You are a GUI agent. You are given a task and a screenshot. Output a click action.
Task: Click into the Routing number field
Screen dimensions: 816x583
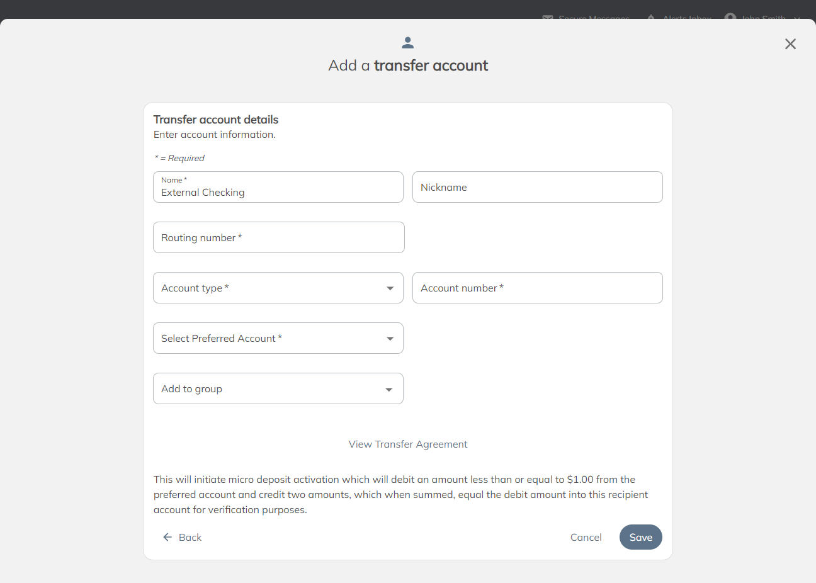pyautogui.click(x=278, y=237)
